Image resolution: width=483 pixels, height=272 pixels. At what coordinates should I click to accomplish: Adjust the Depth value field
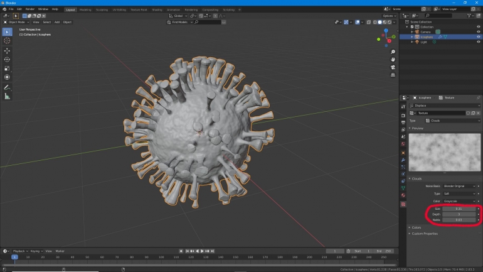pyautogui.click(x=459, y=214)
